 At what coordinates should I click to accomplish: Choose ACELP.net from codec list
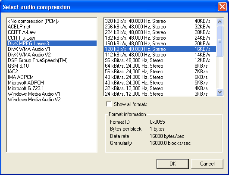click(52, 27)
